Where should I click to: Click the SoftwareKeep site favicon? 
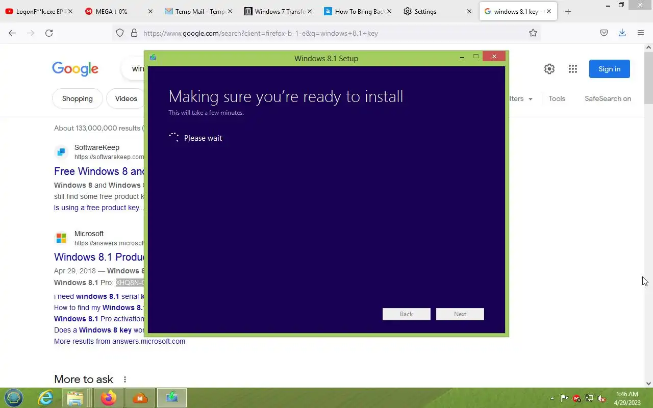point(61,152)
